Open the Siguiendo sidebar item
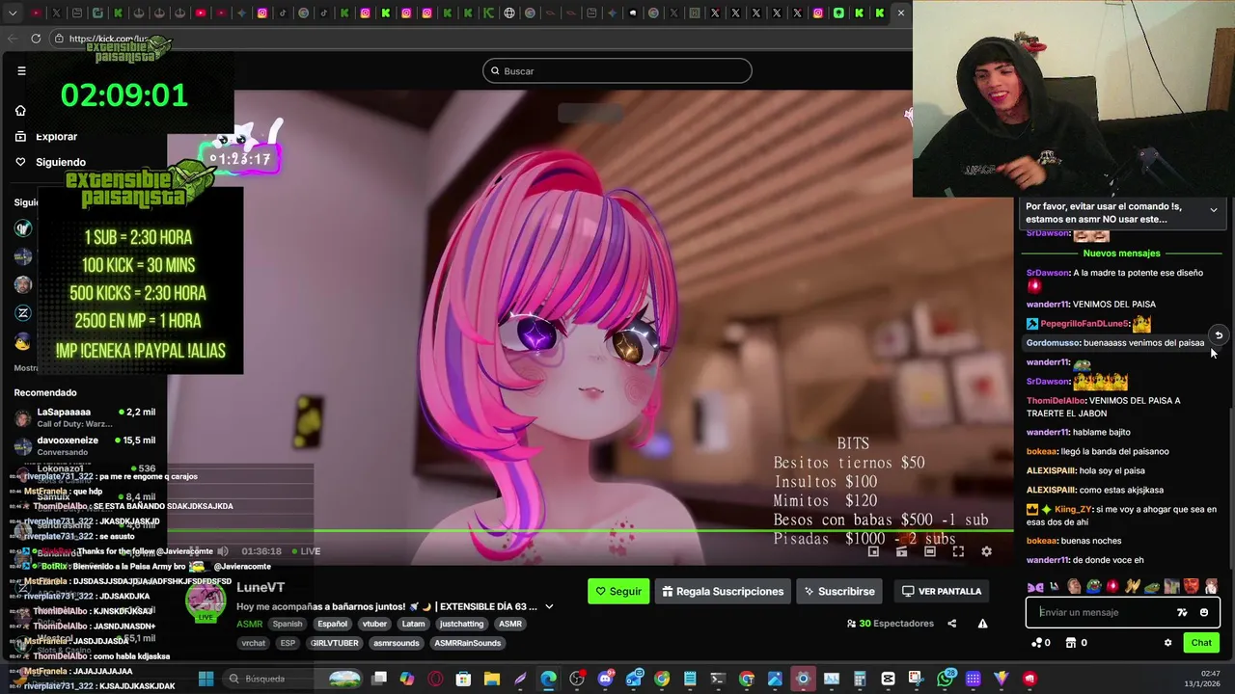 tap(50, 162)
